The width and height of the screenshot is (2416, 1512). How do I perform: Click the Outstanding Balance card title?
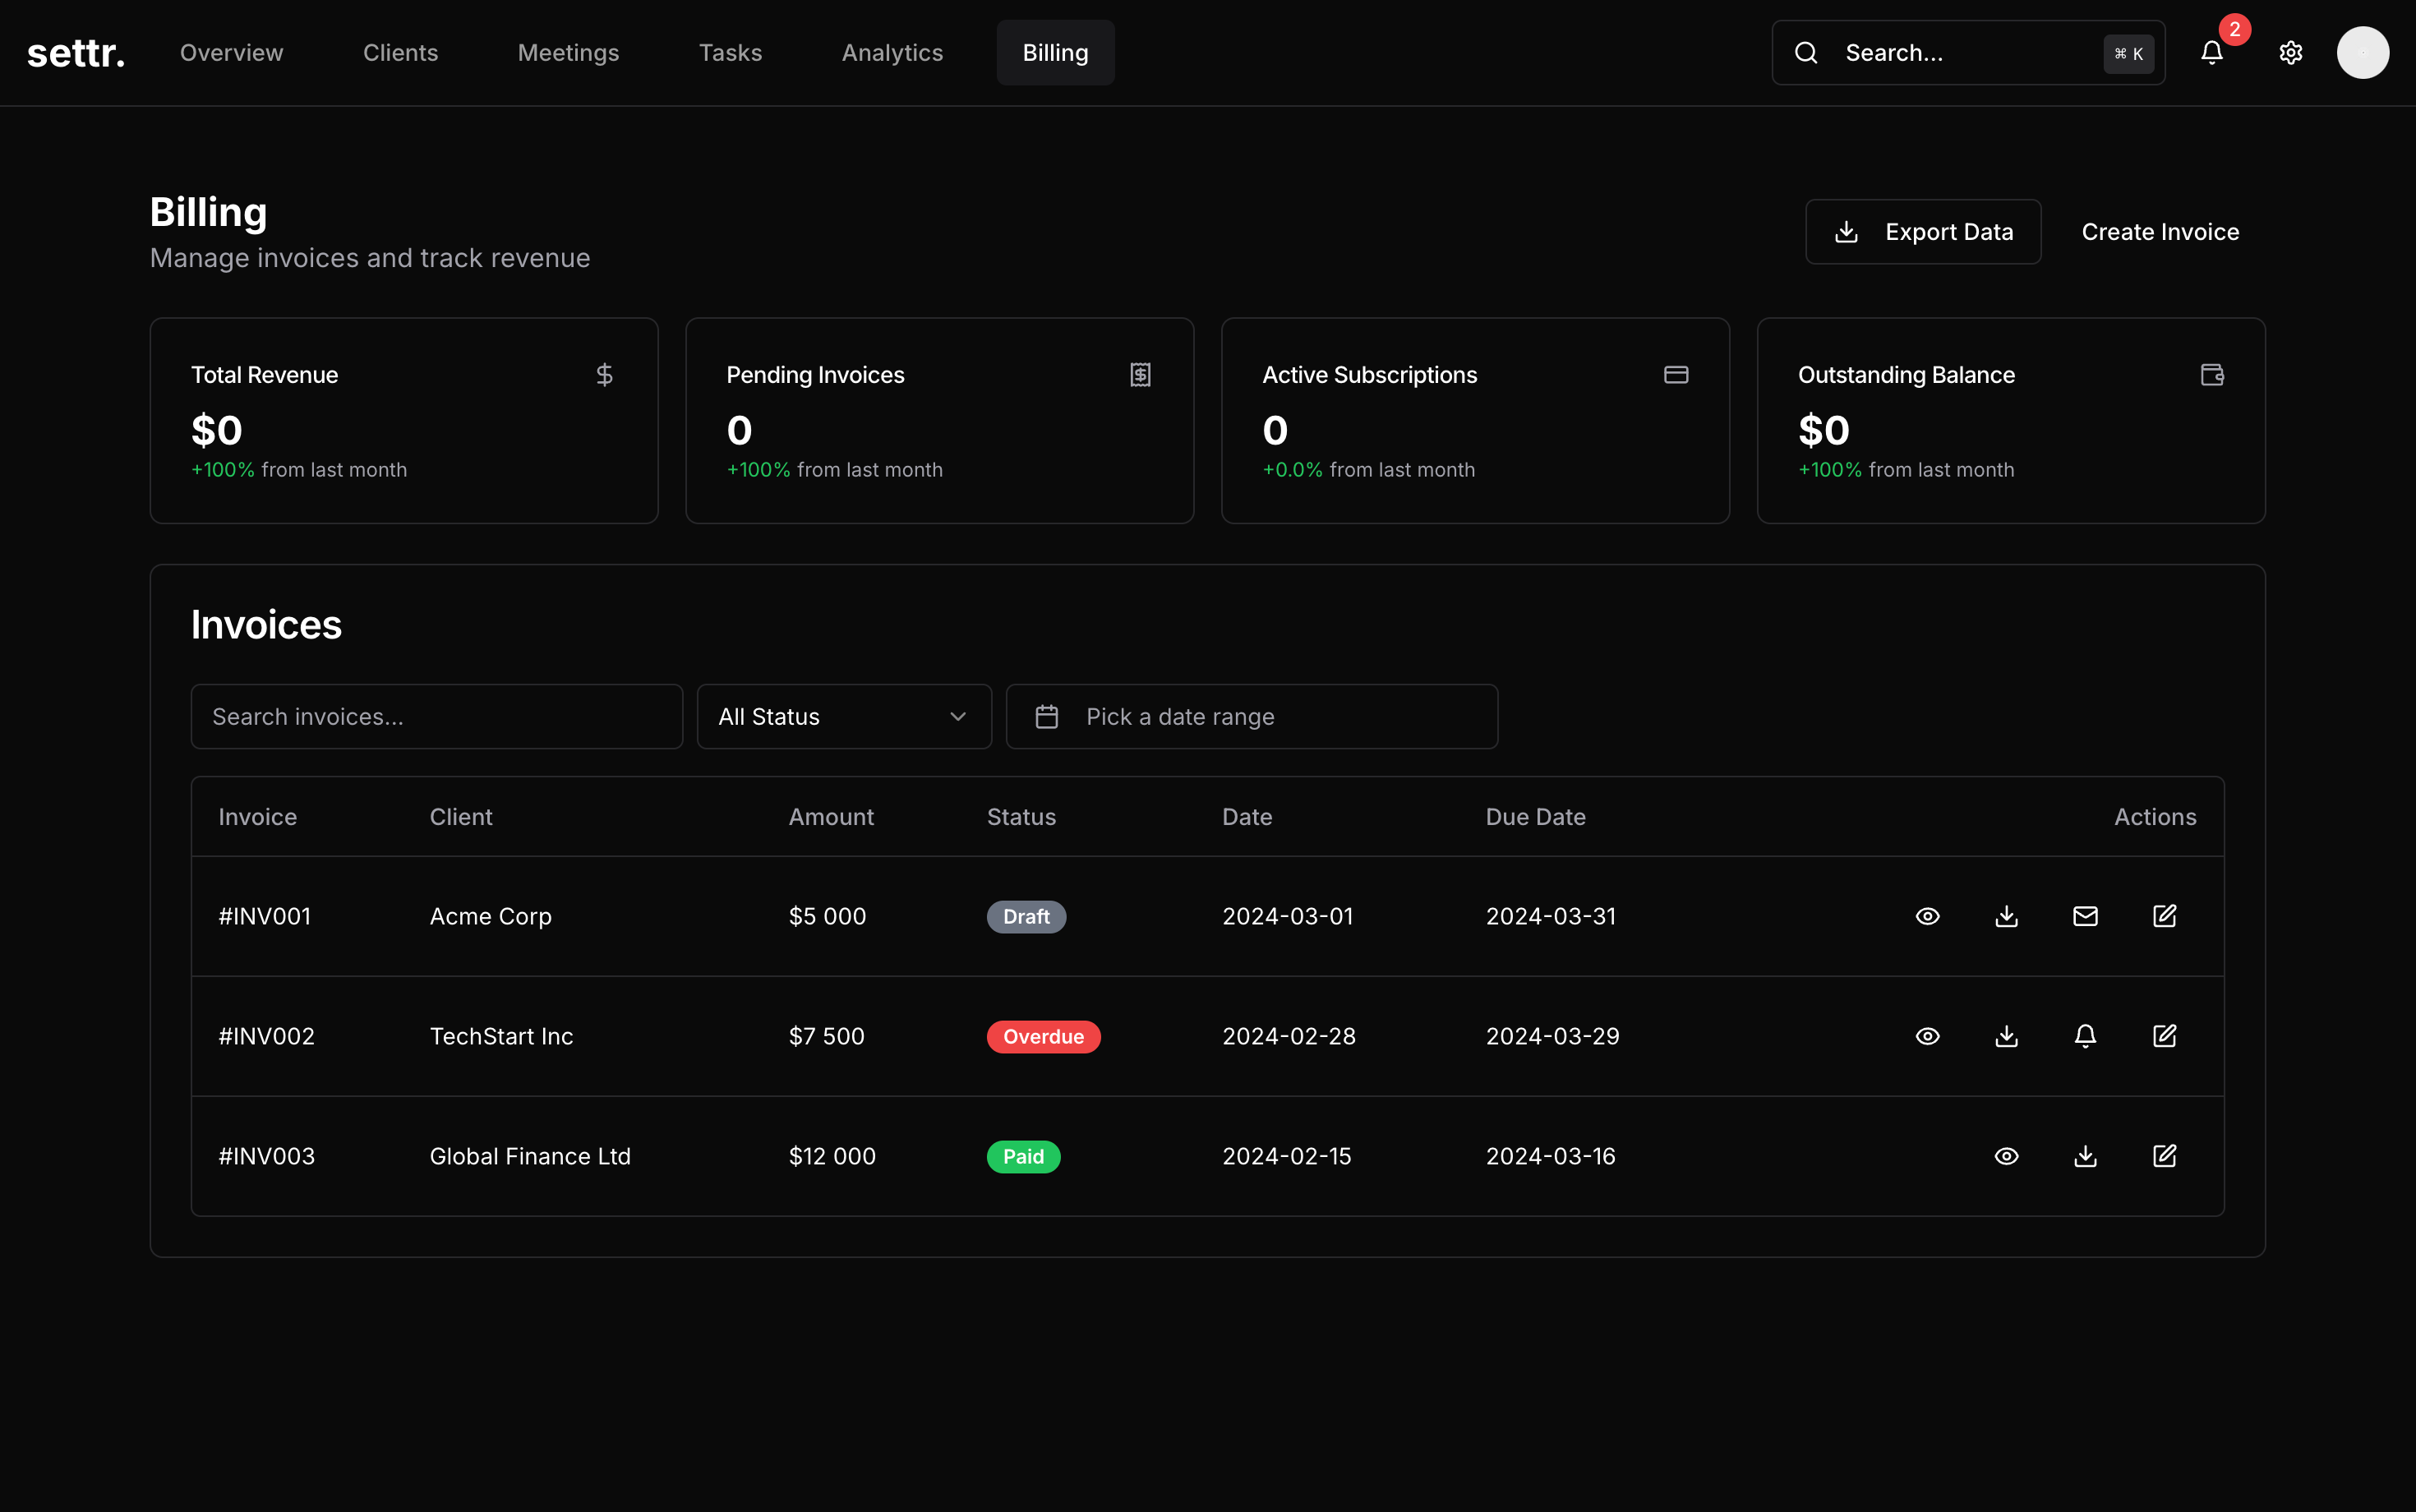tap(1906, 375)
